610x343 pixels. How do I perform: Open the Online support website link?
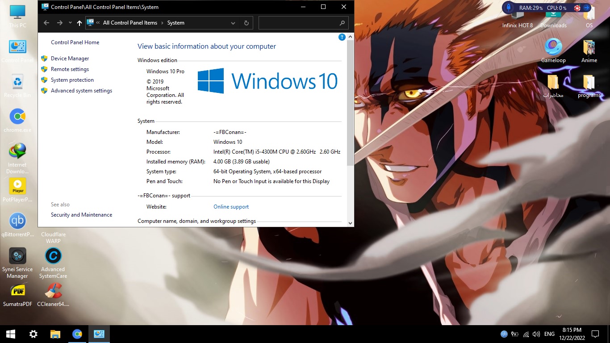(231, 207)
